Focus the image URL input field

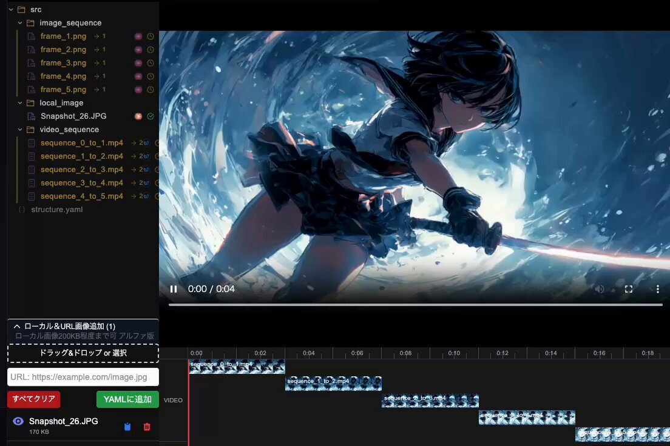click(x=83, y=377)
